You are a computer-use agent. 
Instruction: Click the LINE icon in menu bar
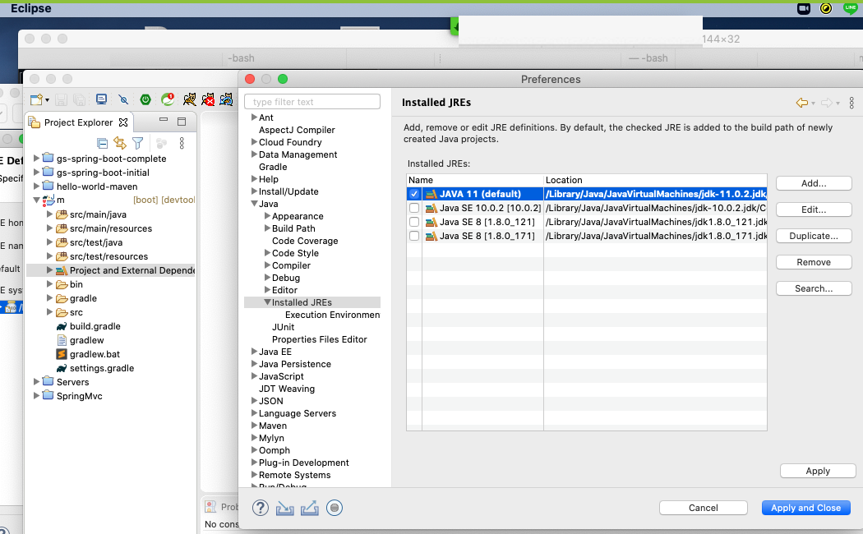point(851,7)
